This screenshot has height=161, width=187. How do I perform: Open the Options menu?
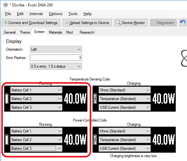56,14
